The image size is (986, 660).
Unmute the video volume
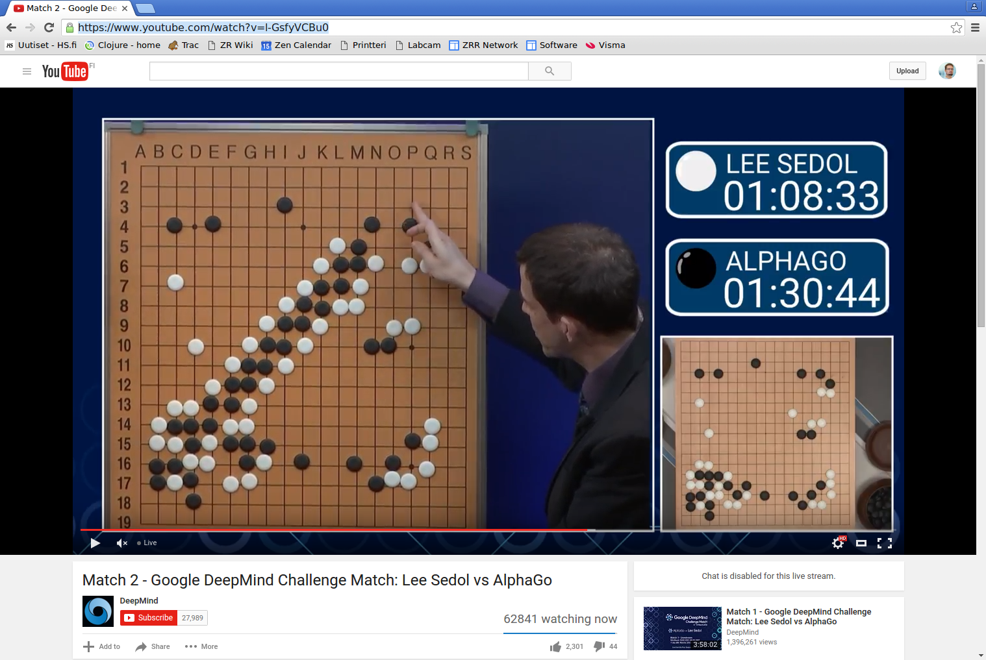point(121,543)
